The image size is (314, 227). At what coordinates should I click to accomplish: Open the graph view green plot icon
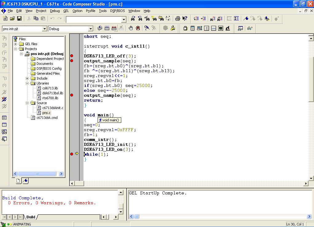221,28
